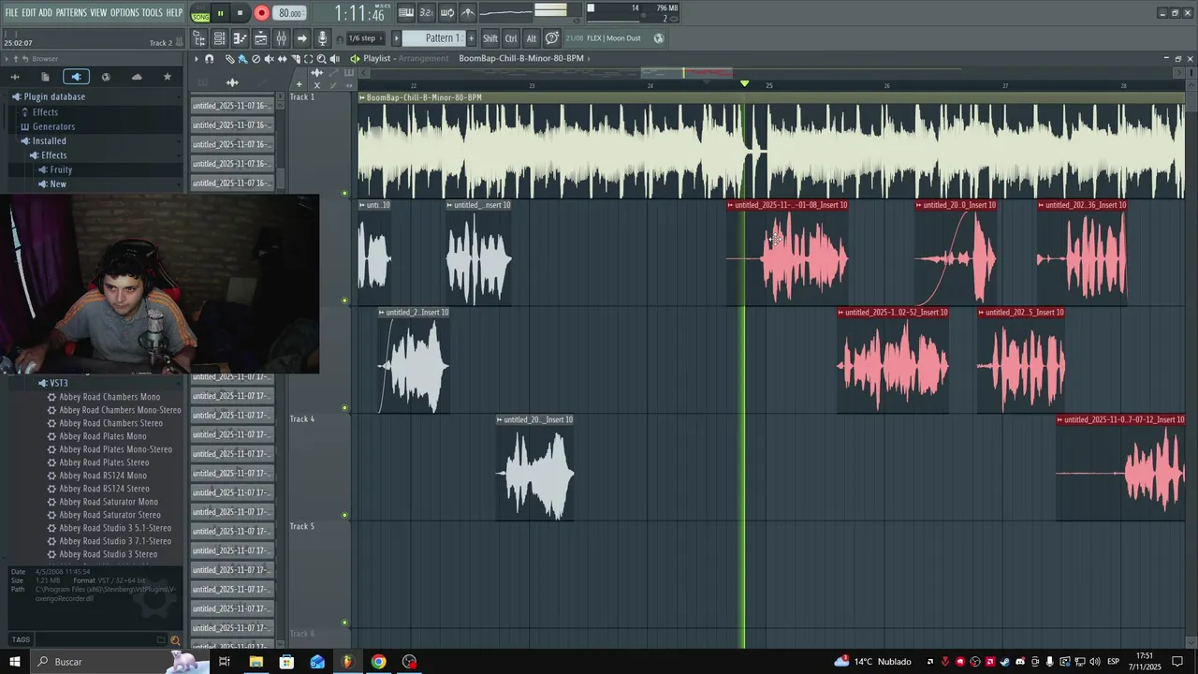Select Abbey Road Studio 3 Stereo plugin
1198x674 pixels.
coord(108,554)
